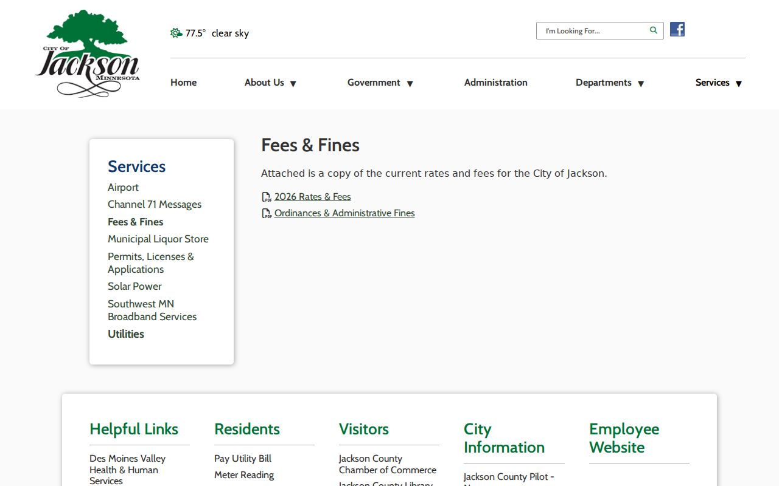The height and width of the screenshot is (486, 779).
Task: Click the Residents footer heading
Action: [247, 429]
